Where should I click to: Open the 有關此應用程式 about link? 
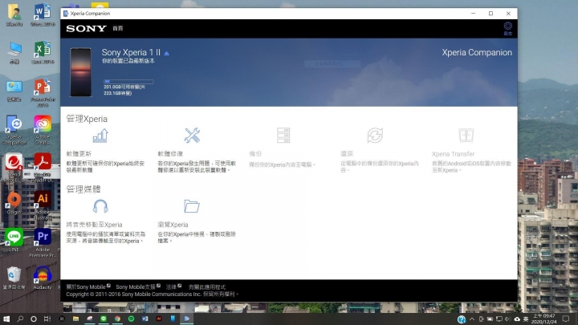[207, 286]
